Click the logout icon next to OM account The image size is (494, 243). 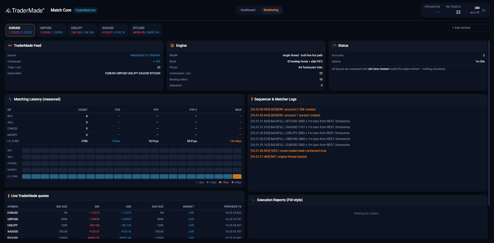484,10
